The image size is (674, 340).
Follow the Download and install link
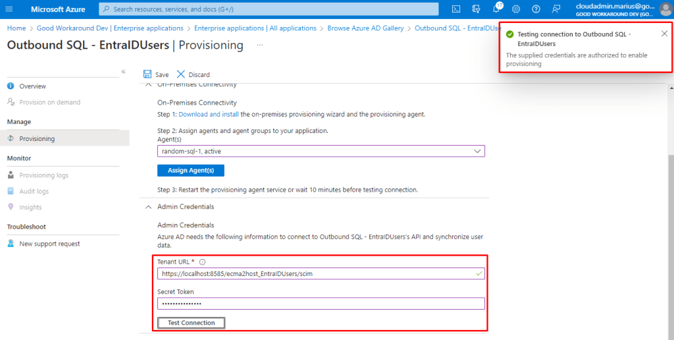(209, 114)
